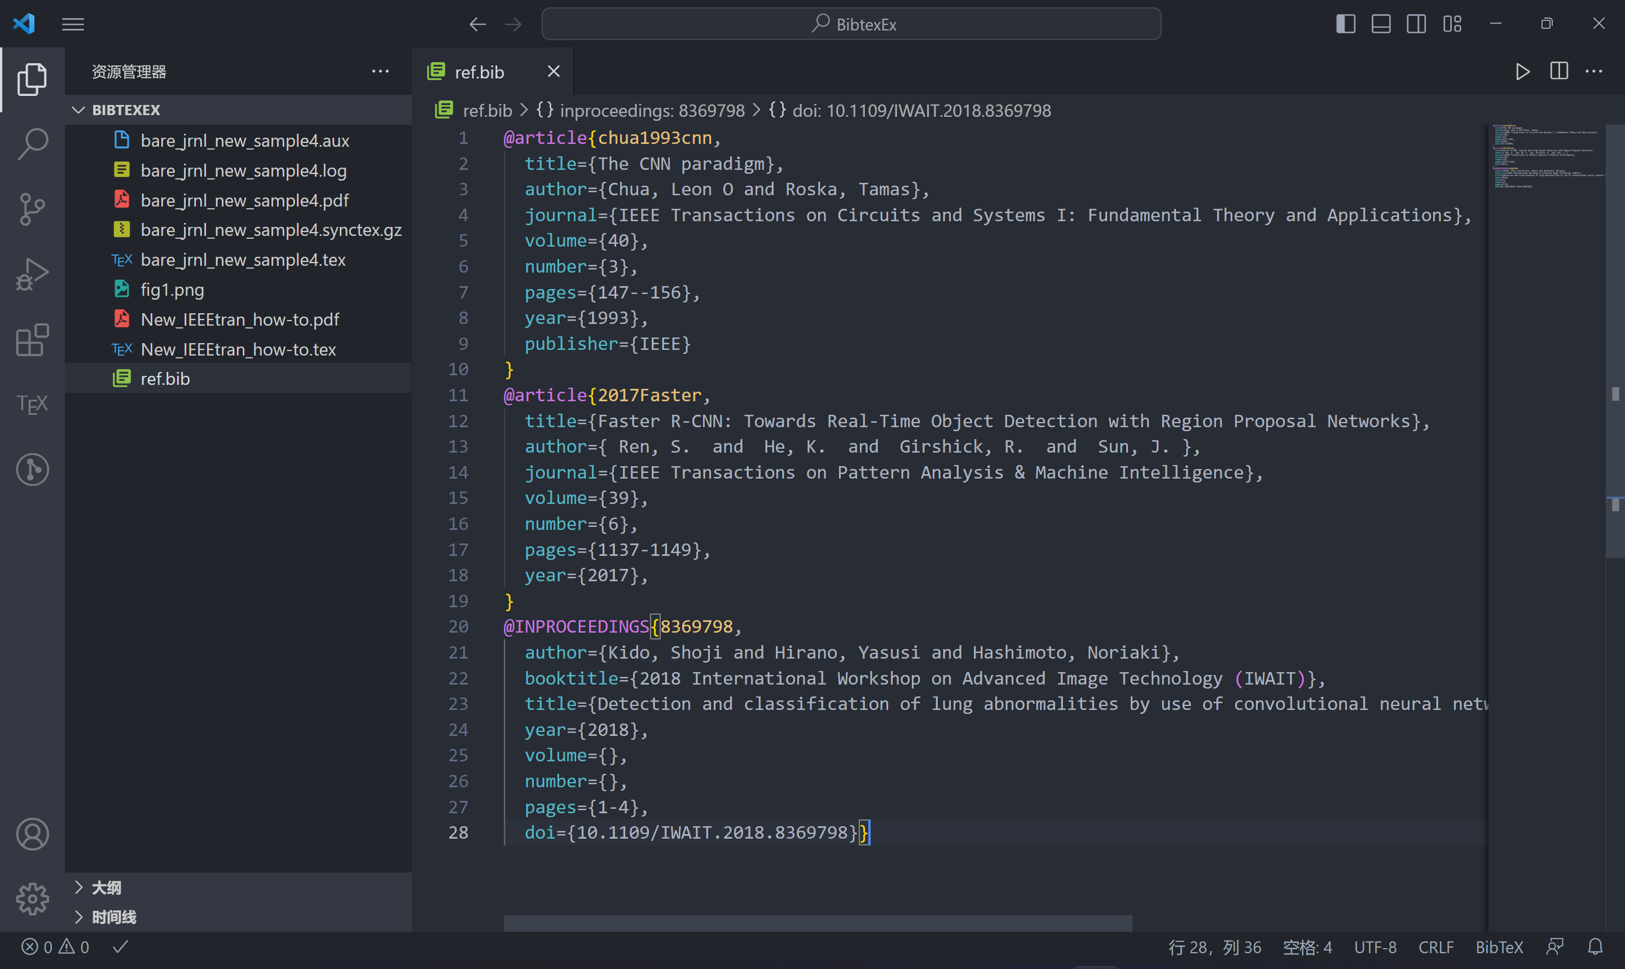Click the BibtexEx command center search box
Viewport: 1625px width, 969px height.
point(851,24)
